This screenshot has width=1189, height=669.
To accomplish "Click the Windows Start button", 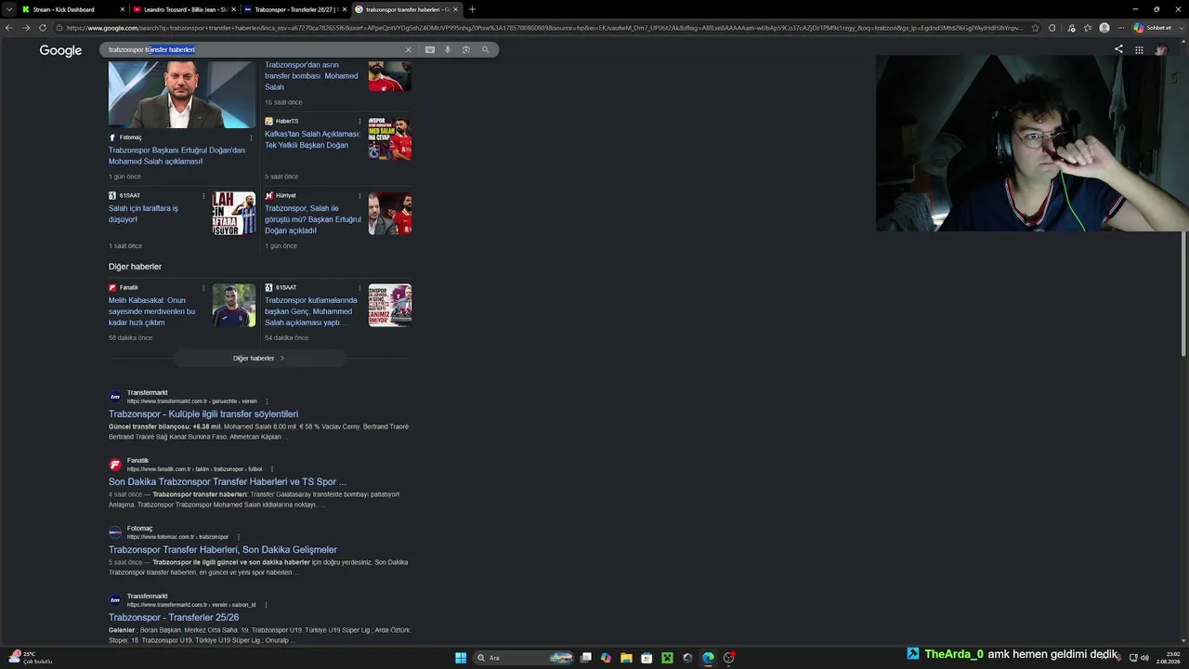I will click(x=461, y=658).
